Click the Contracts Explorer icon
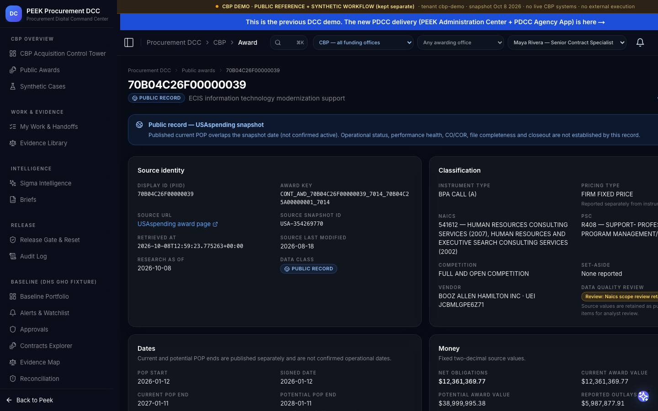The image size is (658, 411). point(13,346)
